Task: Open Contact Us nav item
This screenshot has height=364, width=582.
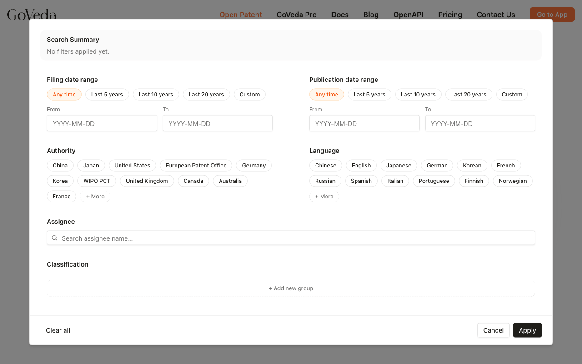Action: [x=496, y=15]
